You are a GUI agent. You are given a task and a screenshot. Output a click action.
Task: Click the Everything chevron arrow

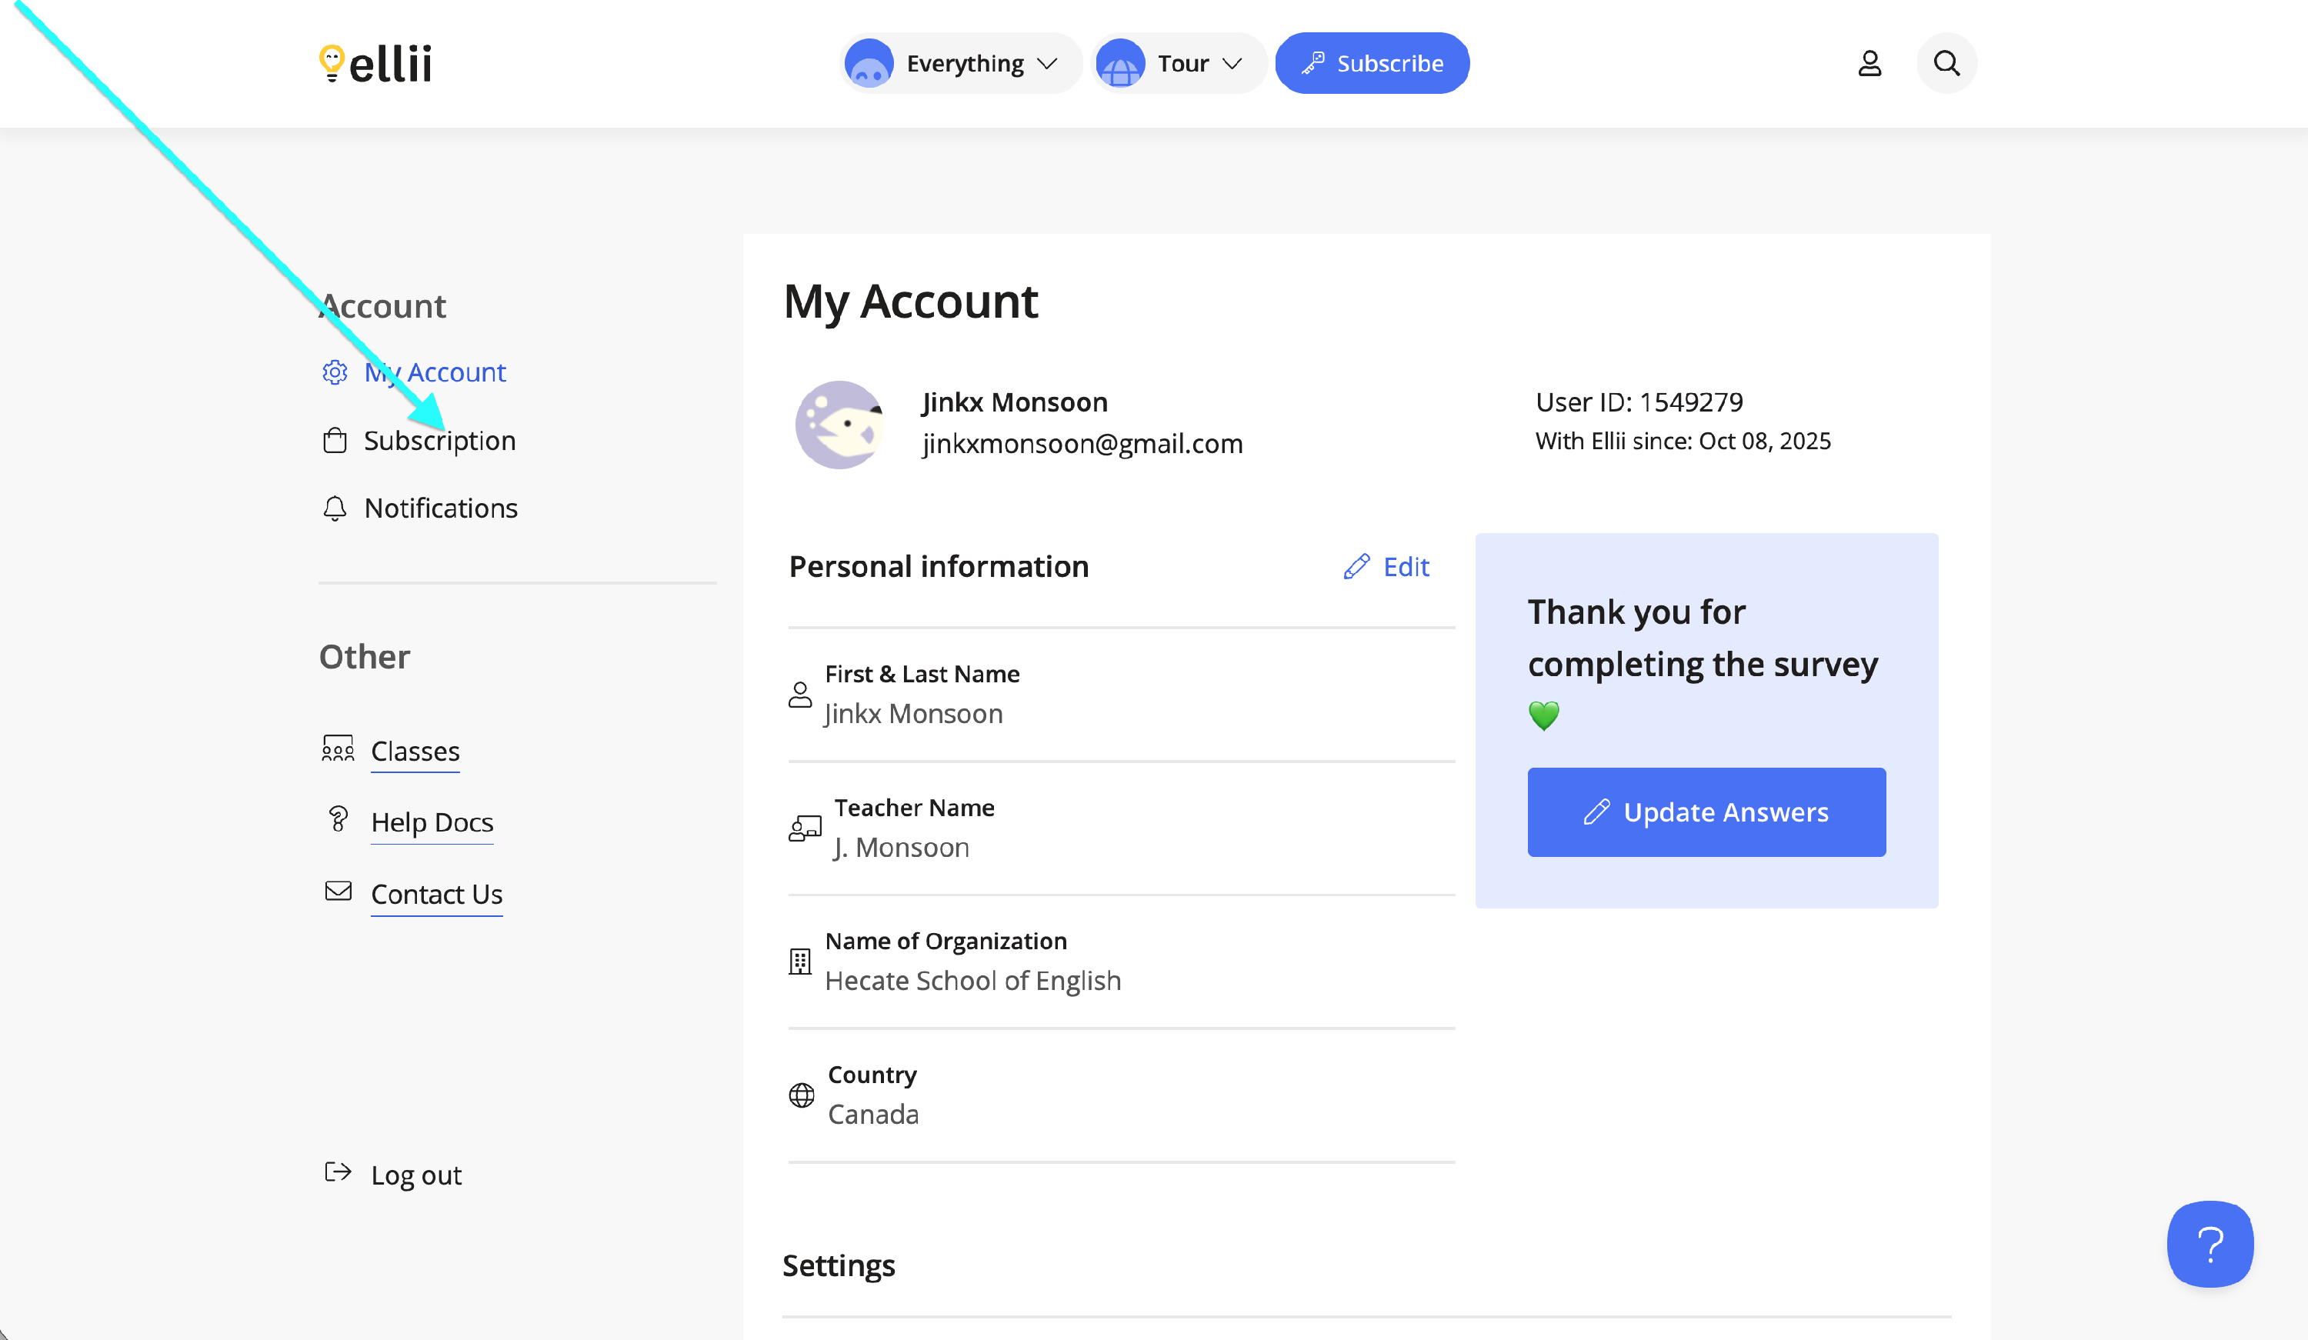point(1047,63)
